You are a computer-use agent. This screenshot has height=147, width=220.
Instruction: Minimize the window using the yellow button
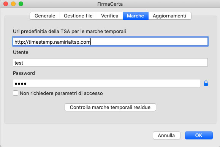13,4
